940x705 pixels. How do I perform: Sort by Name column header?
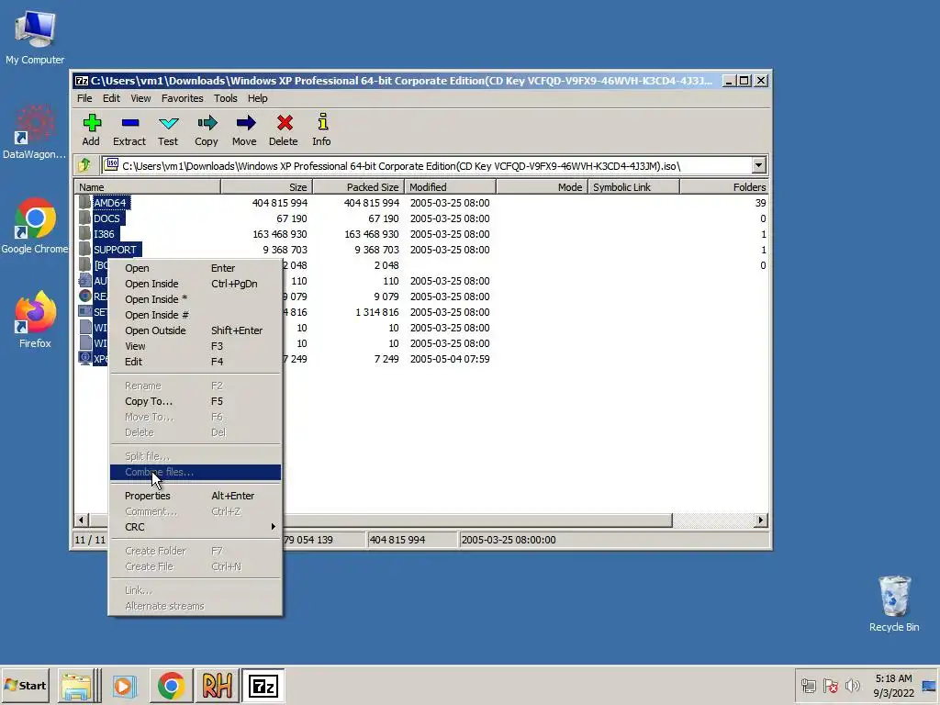click(148, 187)
